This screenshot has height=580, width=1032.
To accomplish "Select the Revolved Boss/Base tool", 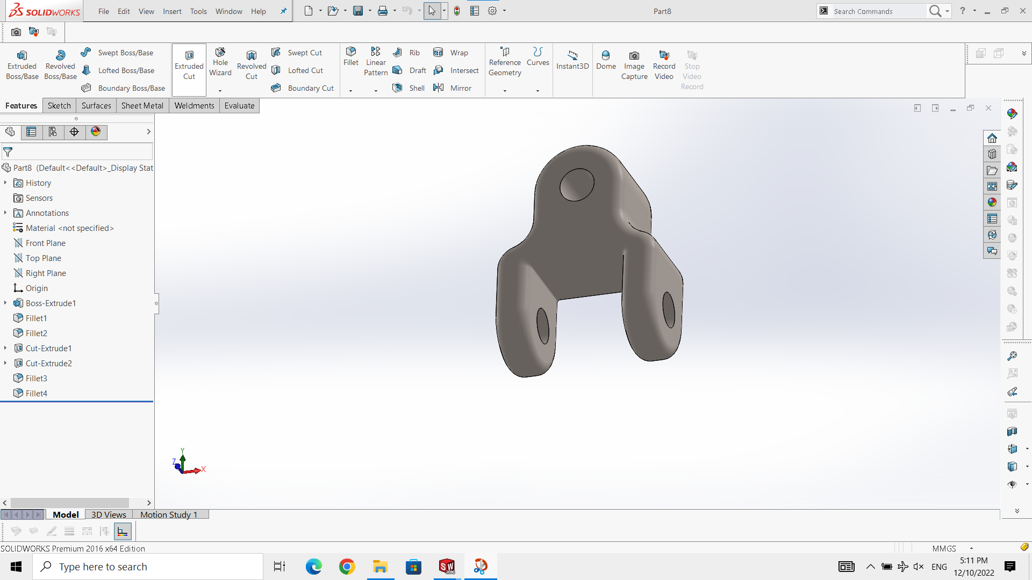I will [x=60, y=65].
